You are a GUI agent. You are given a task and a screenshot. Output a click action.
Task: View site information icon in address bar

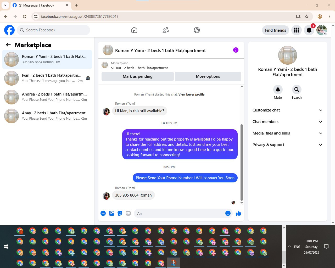[x=36, y=16]
